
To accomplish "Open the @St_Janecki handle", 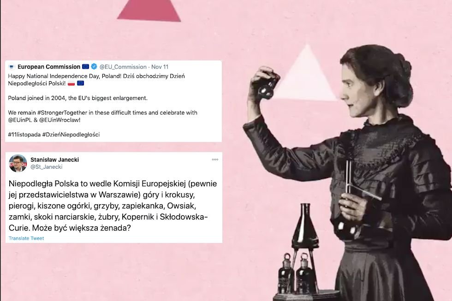I will pyautogui.click(x=47, y=167).
